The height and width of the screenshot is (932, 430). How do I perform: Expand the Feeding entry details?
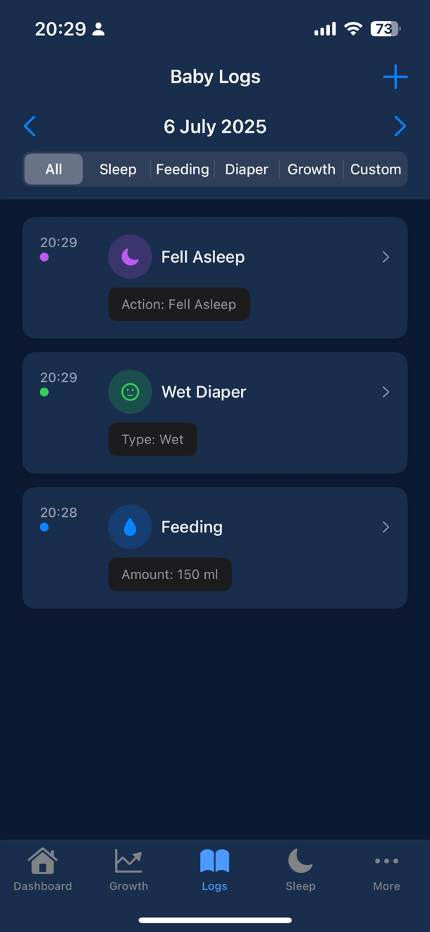[x=386, y=527]
